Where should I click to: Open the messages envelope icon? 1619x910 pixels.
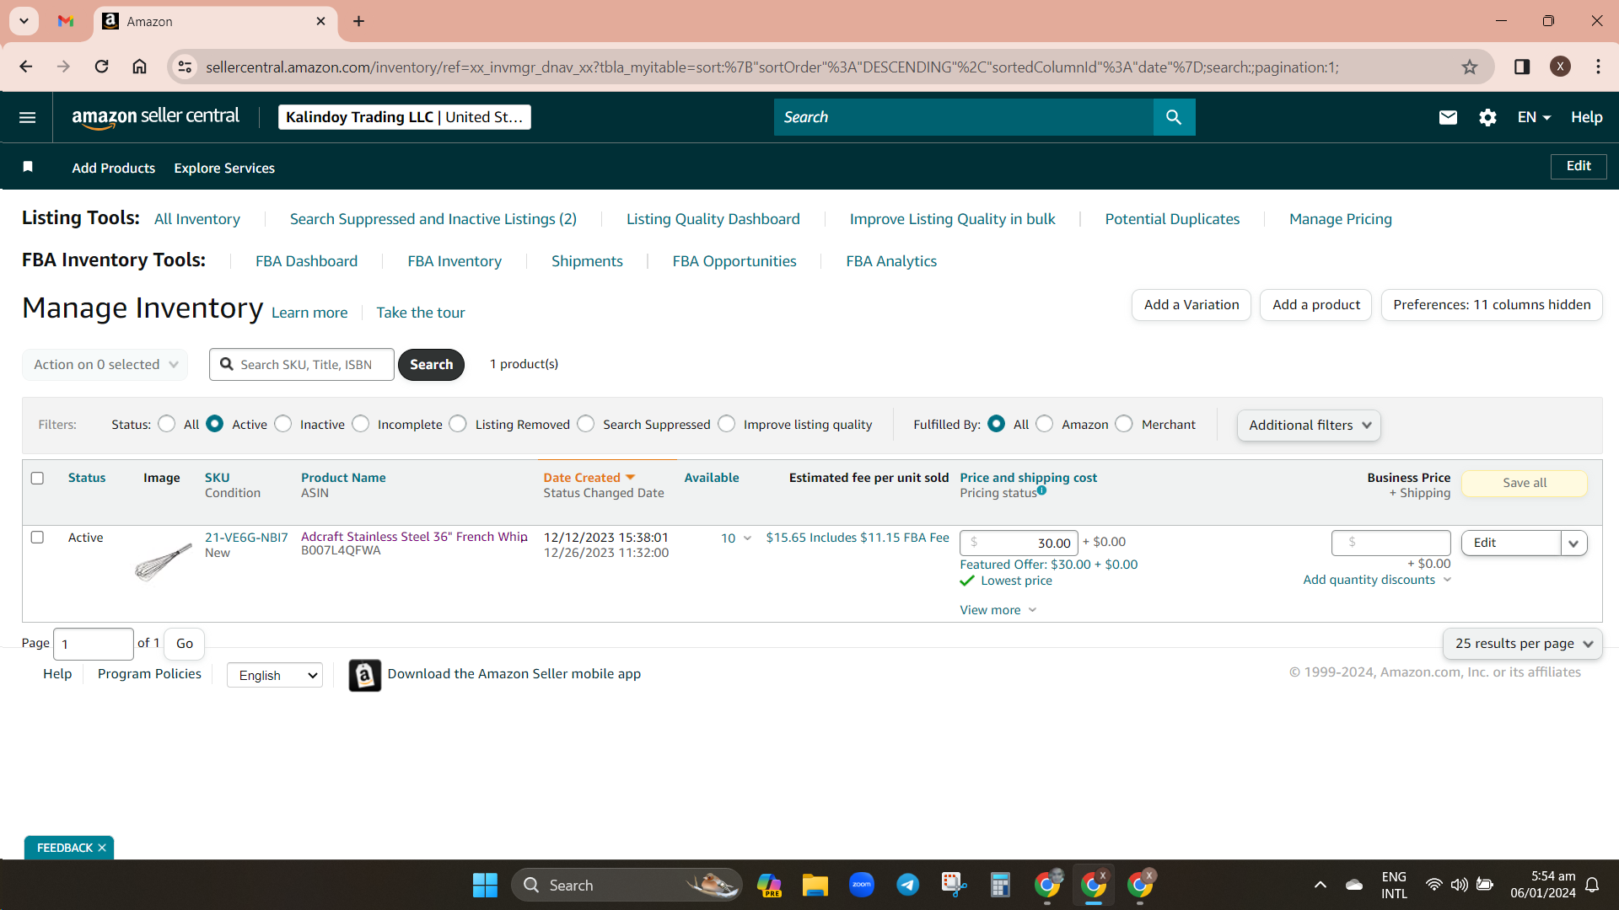pyautogui.click(x=1448, y=117)
